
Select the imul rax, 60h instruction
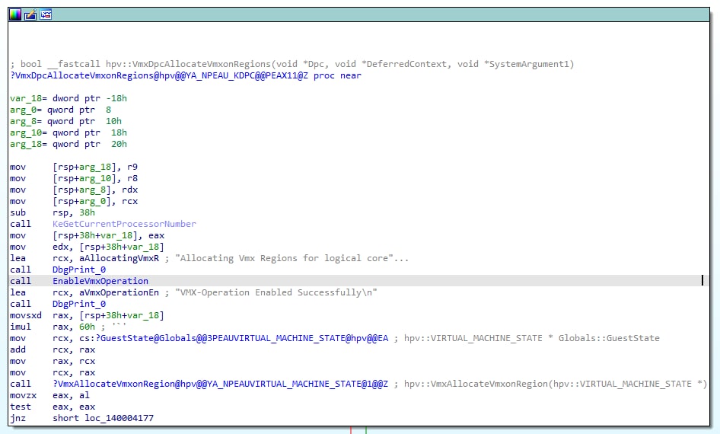(53, 327)
